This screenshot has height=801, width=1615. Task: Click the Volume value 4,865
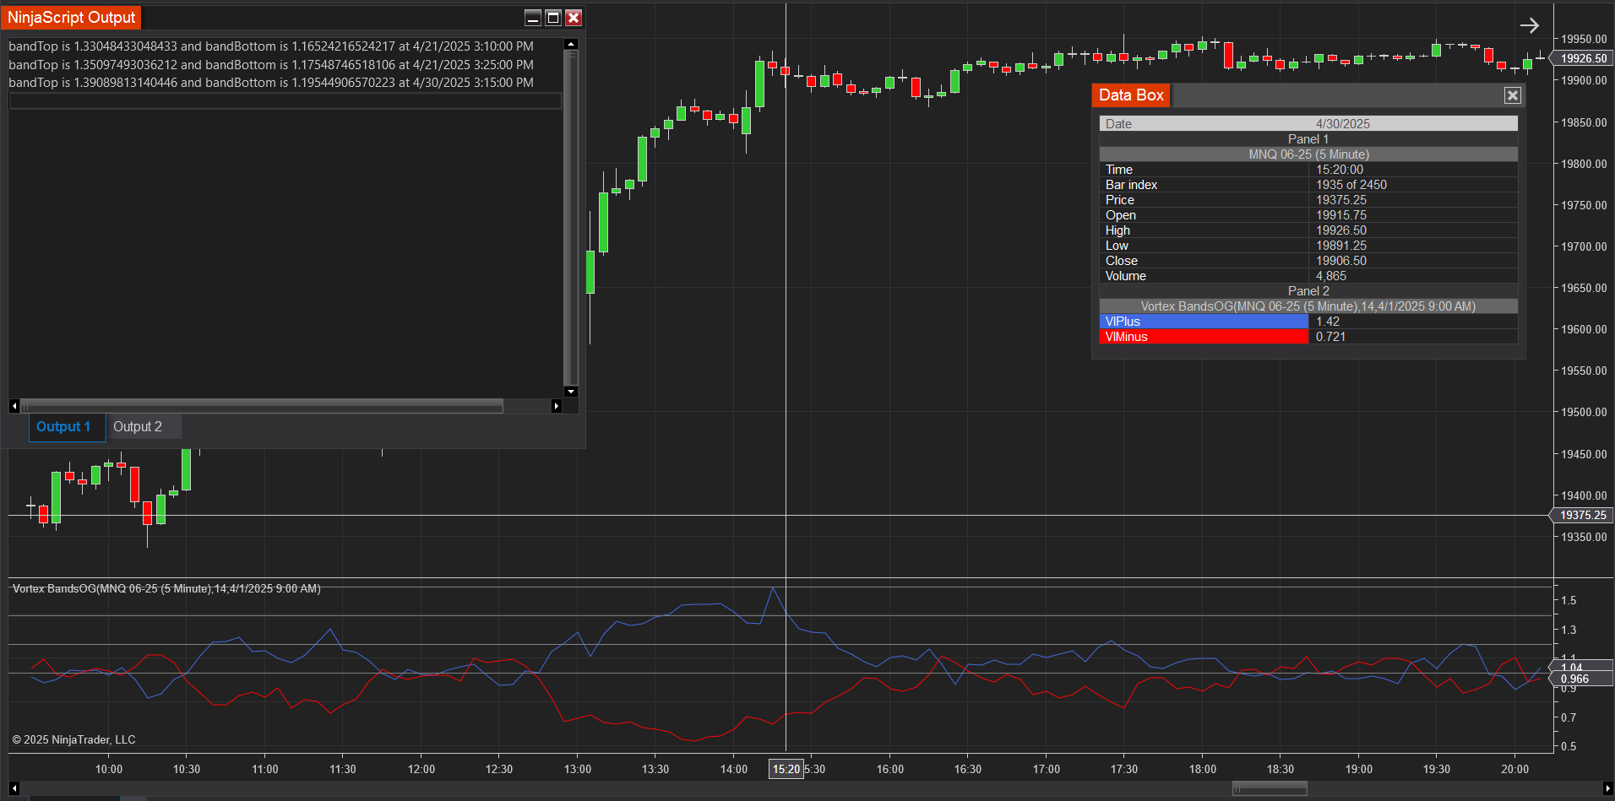coord(1331,276)
